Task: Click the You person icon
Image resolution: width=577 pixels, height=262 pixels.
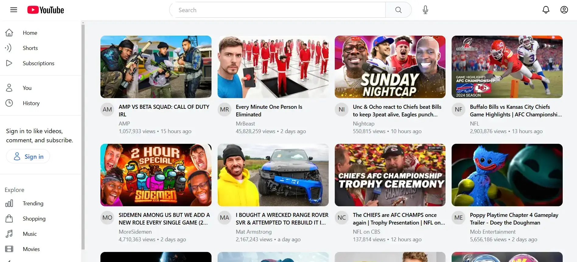Action: tap(9, 88)
